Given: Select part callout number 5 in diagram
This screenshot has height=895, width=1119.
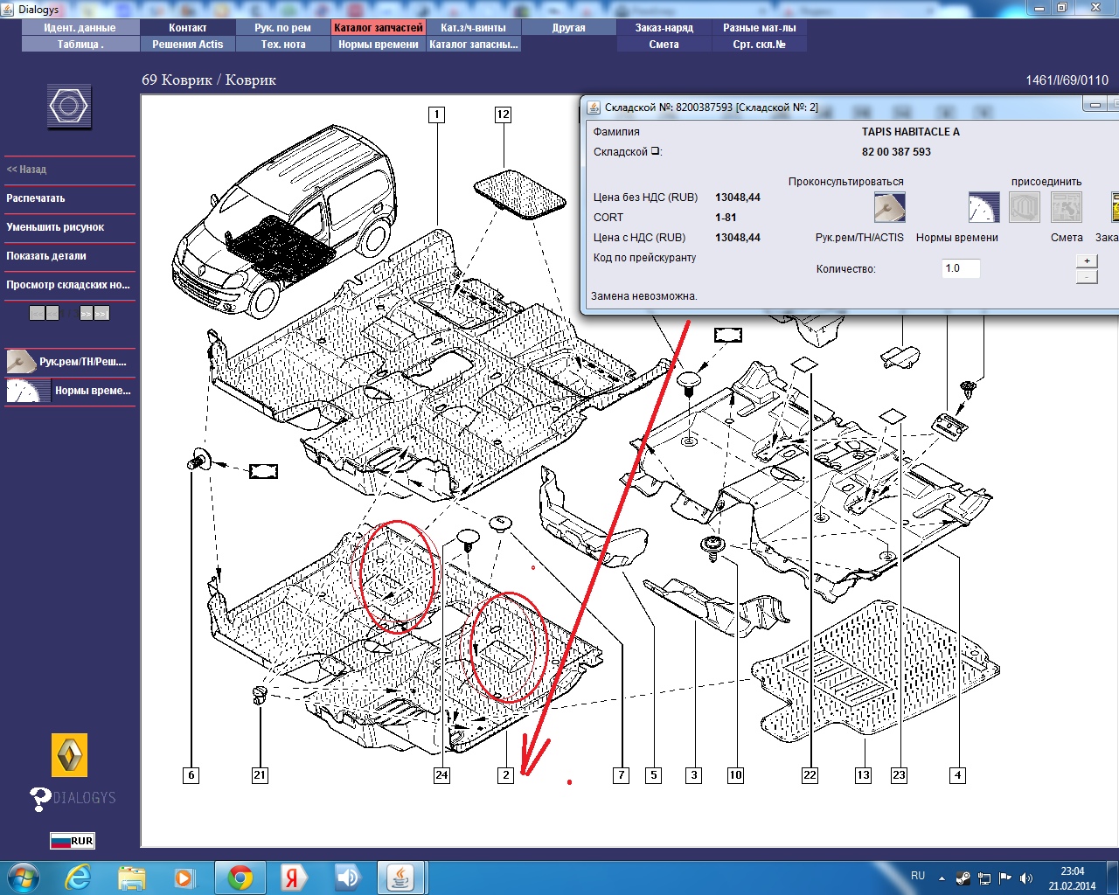Looking at the screenshot, I should [653, 775].
